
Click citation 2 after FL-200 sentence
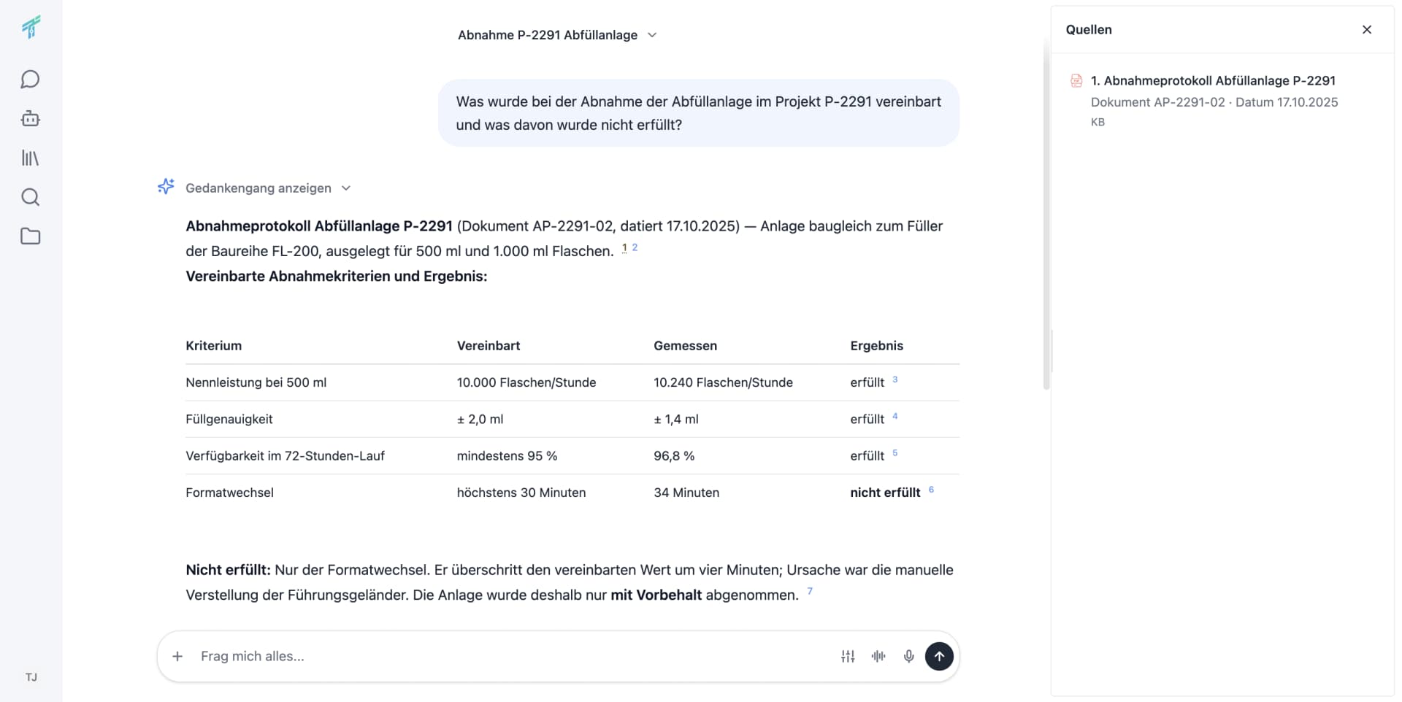635,247
